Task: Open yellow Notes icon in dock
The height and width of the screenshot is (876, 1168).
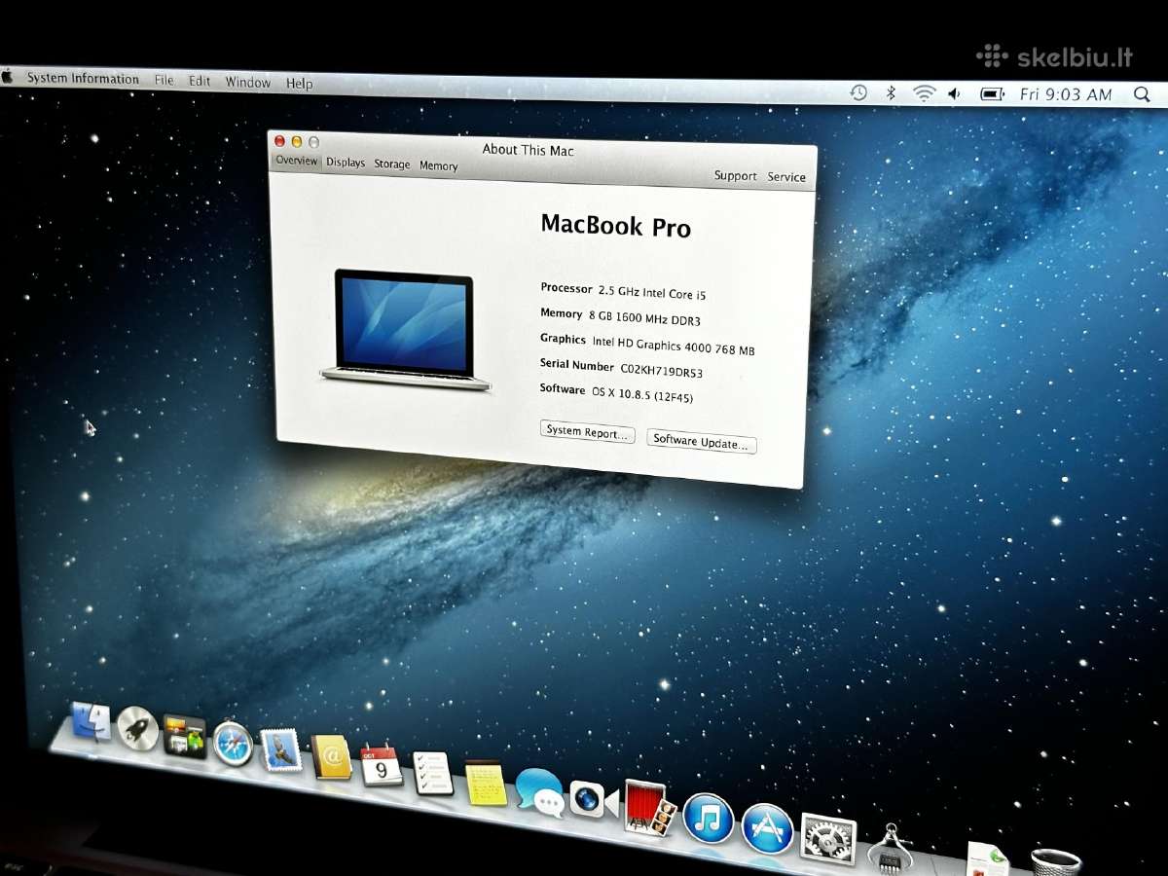Action: point(487,784)
